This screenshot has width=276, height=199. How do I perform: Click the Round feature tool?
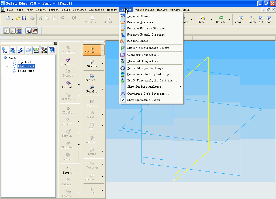point(92,152)
